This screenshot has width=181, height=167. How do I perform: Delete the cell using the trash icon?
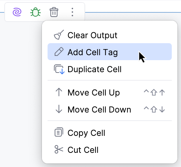(x=54, y=12)
